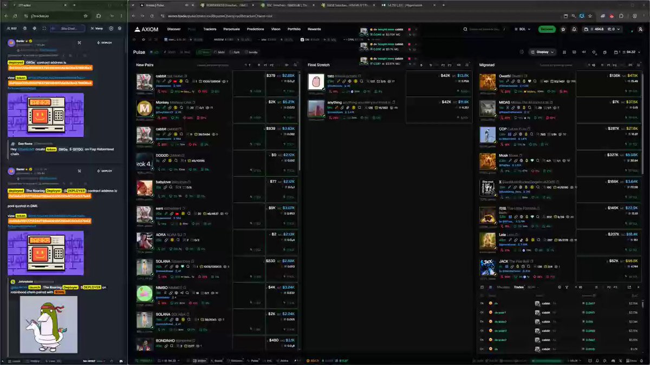650x365 pixels.
Task: Select the Multi layout mode in Pulse
Action: (219, 52)
